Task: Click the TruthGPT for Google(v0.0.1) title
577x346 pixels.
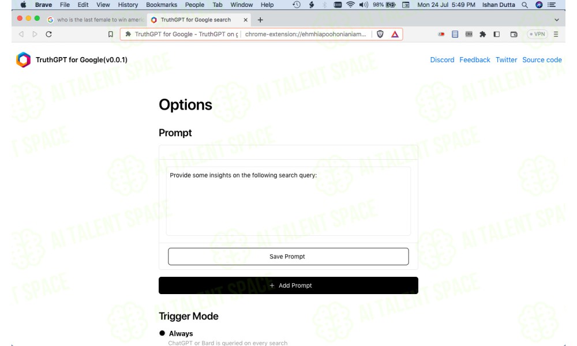Action: pos(81,59)
